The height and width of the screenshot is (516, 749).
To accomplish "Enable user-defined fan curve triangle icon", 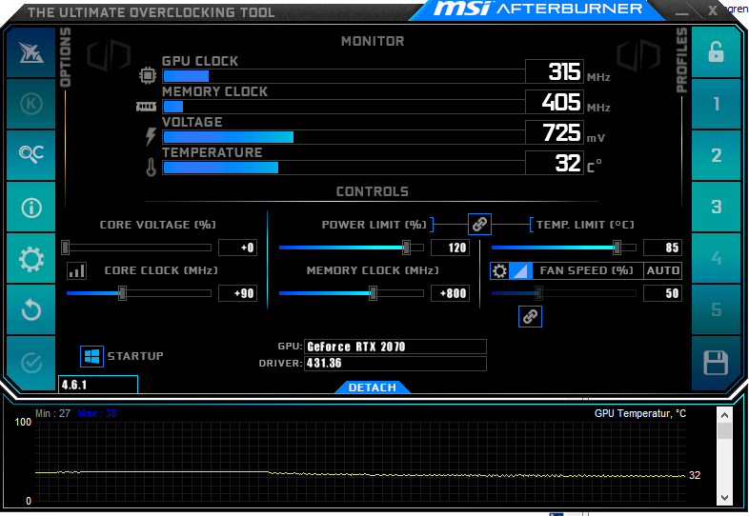I will pos(520,270).
